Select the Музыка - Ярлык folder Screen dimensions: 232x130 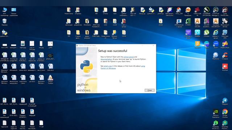[115, 34]
